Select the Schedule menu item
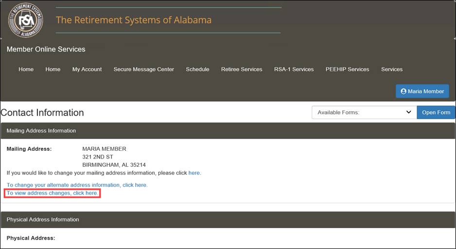The width and height of the screenshot is (456, 249). coord(197,69)
